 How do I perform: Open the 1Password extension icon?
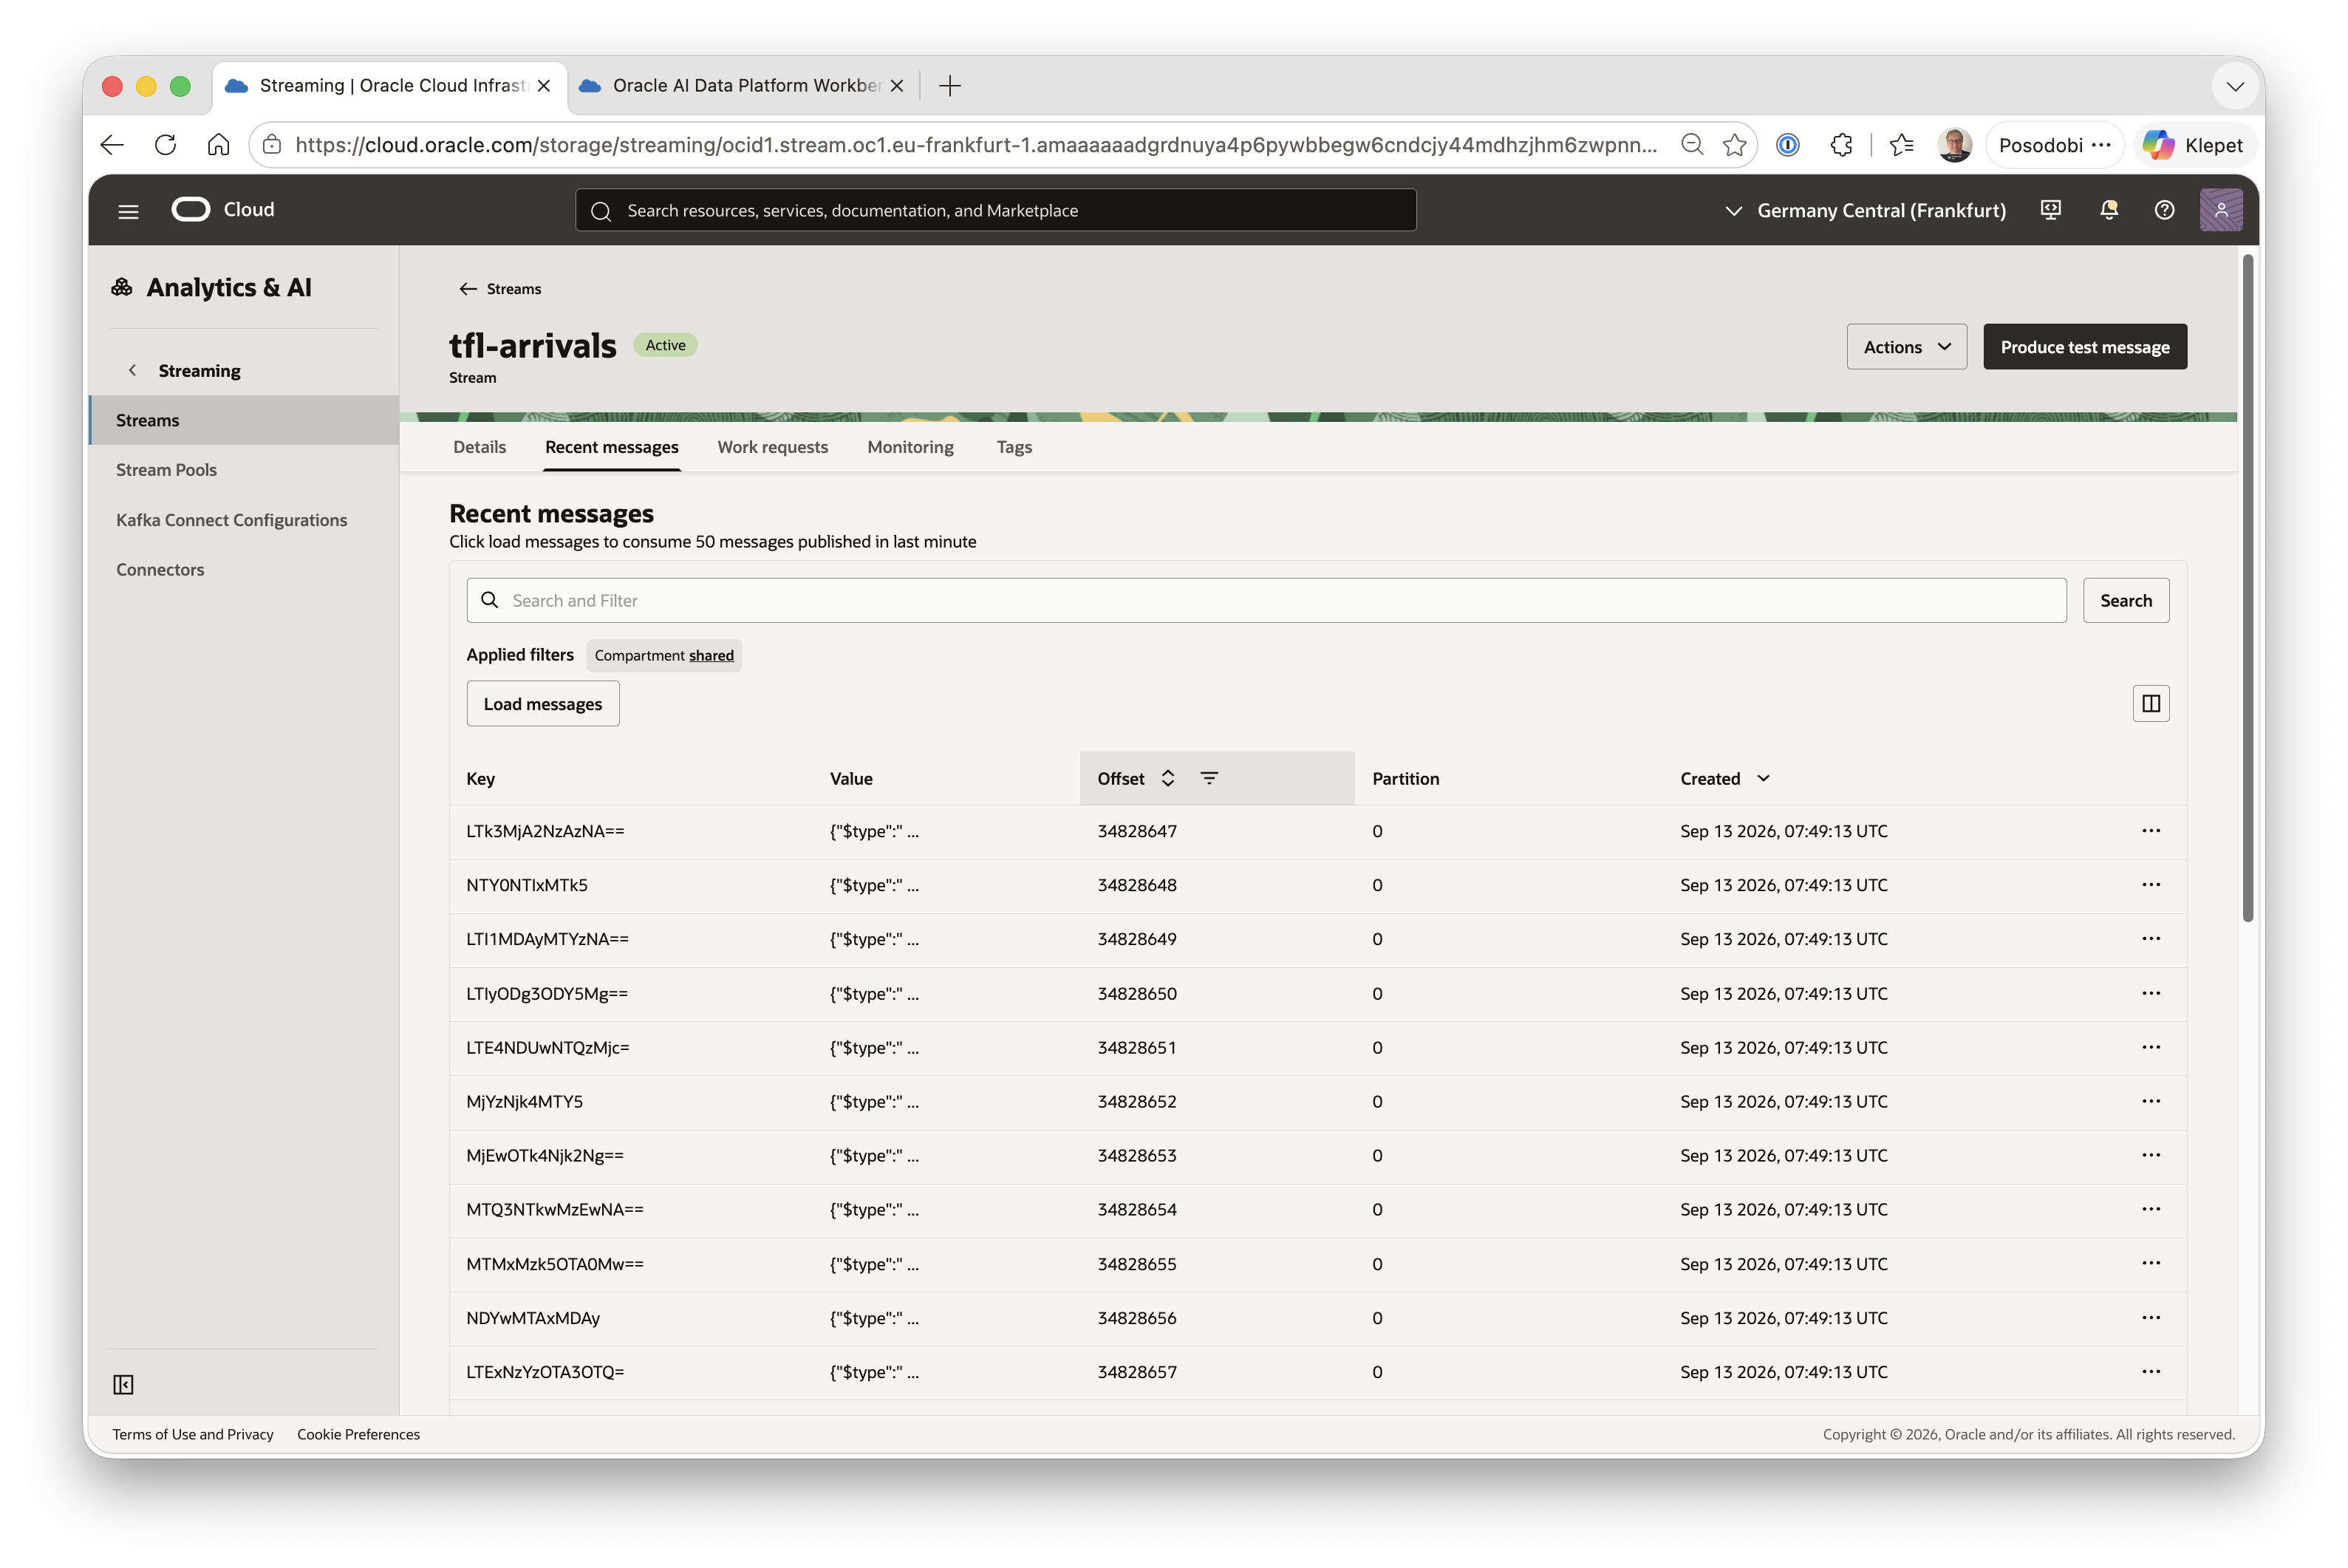pyautogui.click(x=1787, y=145)
